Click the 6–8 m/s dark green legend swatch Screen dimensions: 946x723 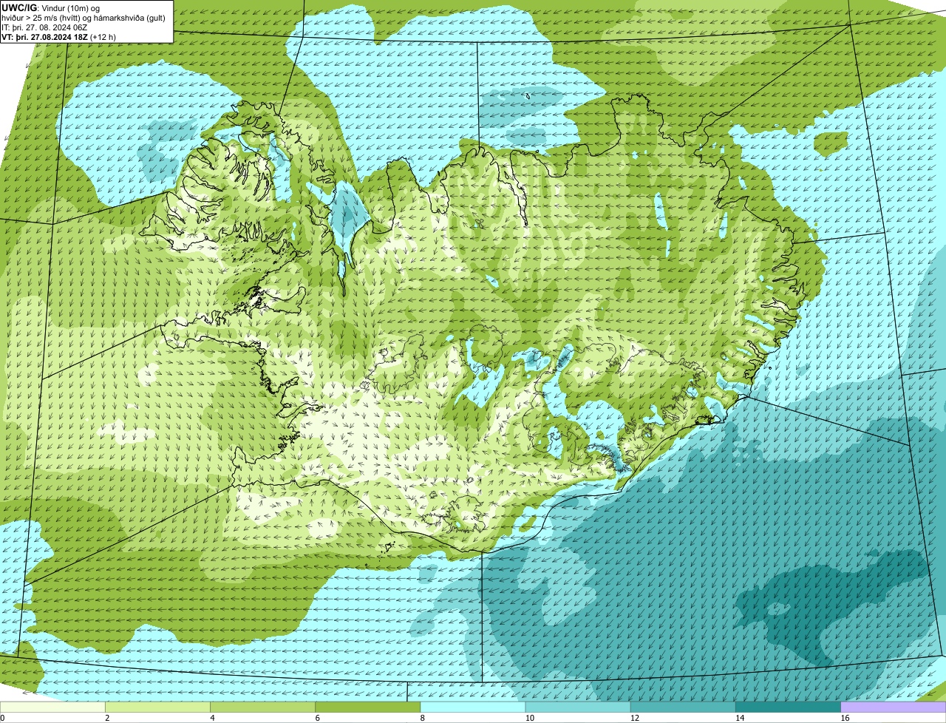point(368,707)
